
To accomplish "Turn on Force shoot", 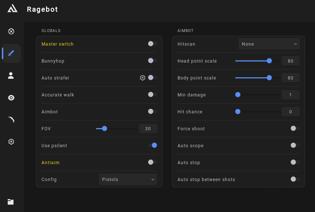I will click(x=295, y=128).
